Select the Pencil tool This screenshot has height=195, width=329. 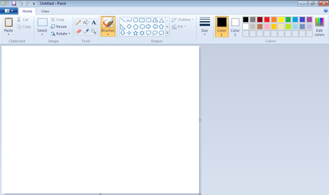click(79, 22)
